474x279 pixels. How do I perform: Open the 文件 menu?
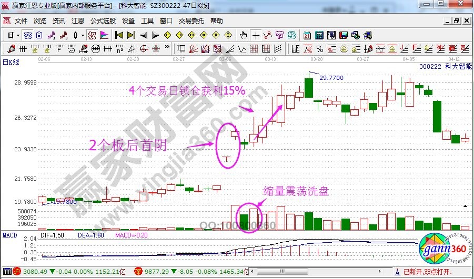click(x=21, y=21)
